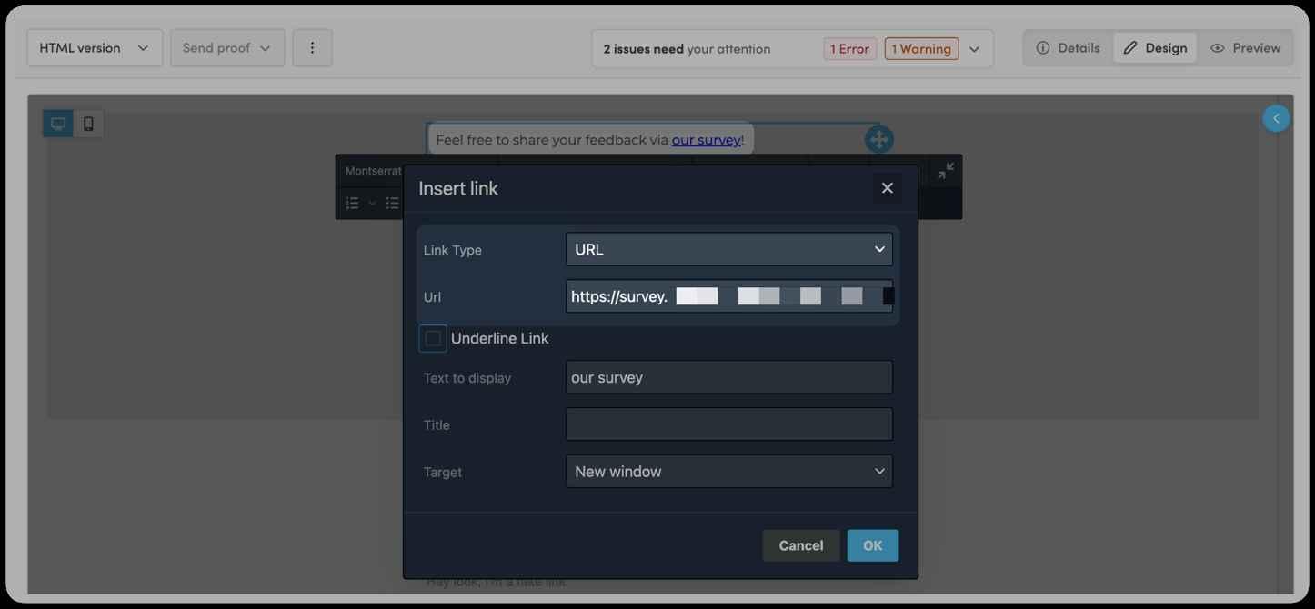The height and width of the screenshot is (609, 1315).
Task: Click the numbered list style arrow in toolbar
Action: 372,203
